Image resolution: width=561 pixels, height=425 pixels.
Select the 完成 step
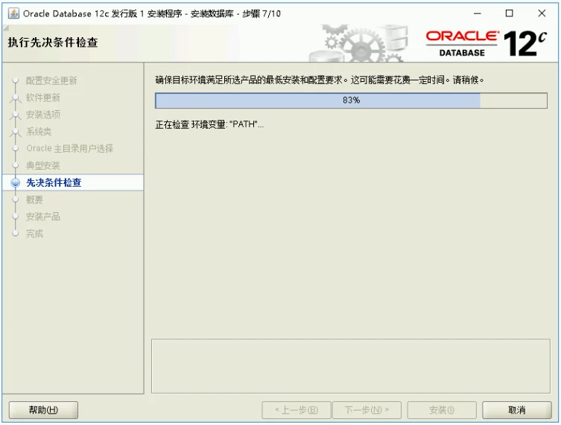pyautogui.click(x=34, y=234)
